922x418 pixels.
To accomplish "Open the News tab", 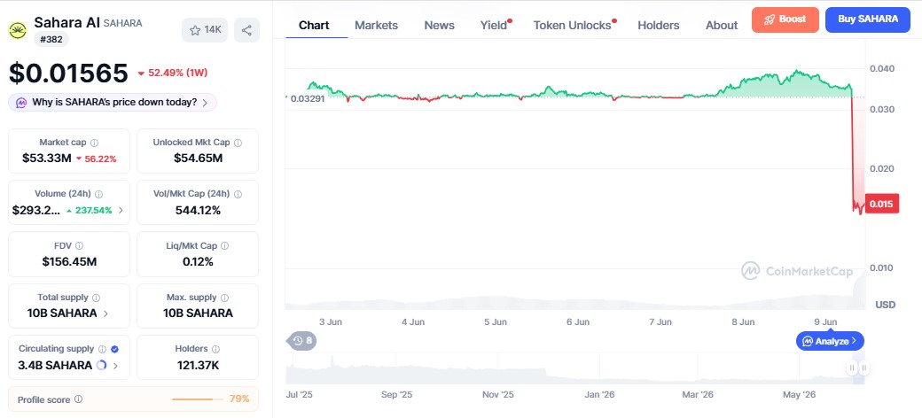I will [439, 26].
